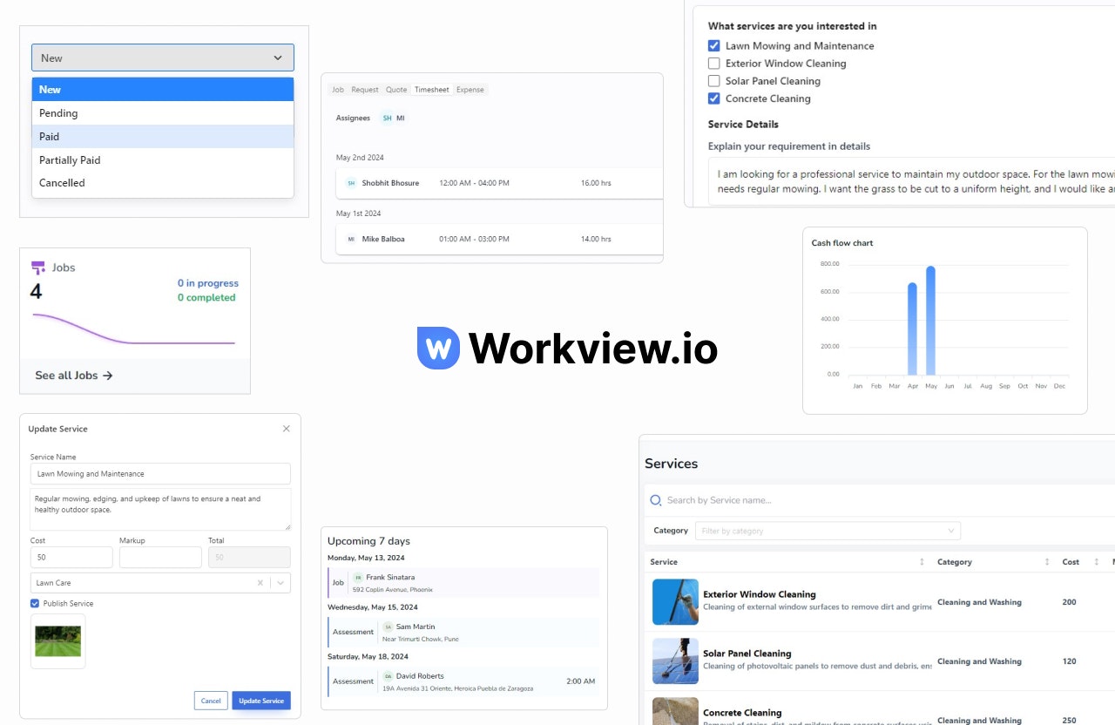Click the See all Jobs link
This screenshot has height=725, width=1115.
[74, 376]
